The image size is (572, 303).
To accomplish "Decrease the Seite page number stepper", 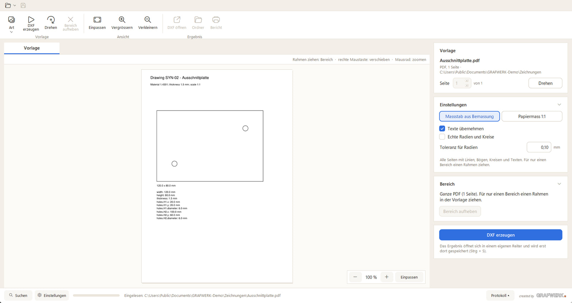I will point(467,85).
